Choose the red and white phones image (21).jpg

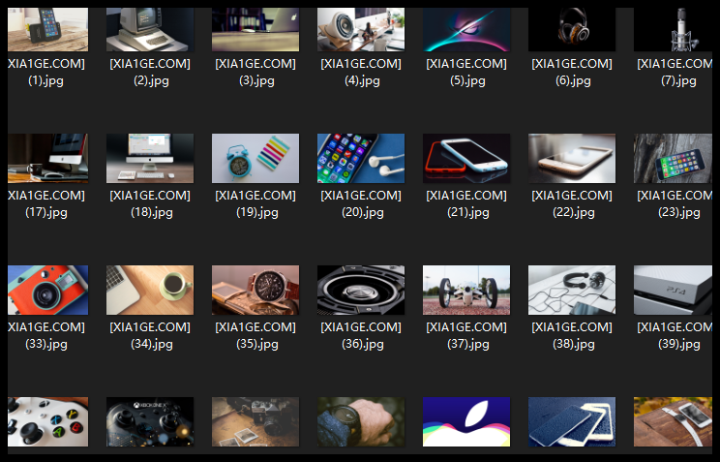click(466, 158)
